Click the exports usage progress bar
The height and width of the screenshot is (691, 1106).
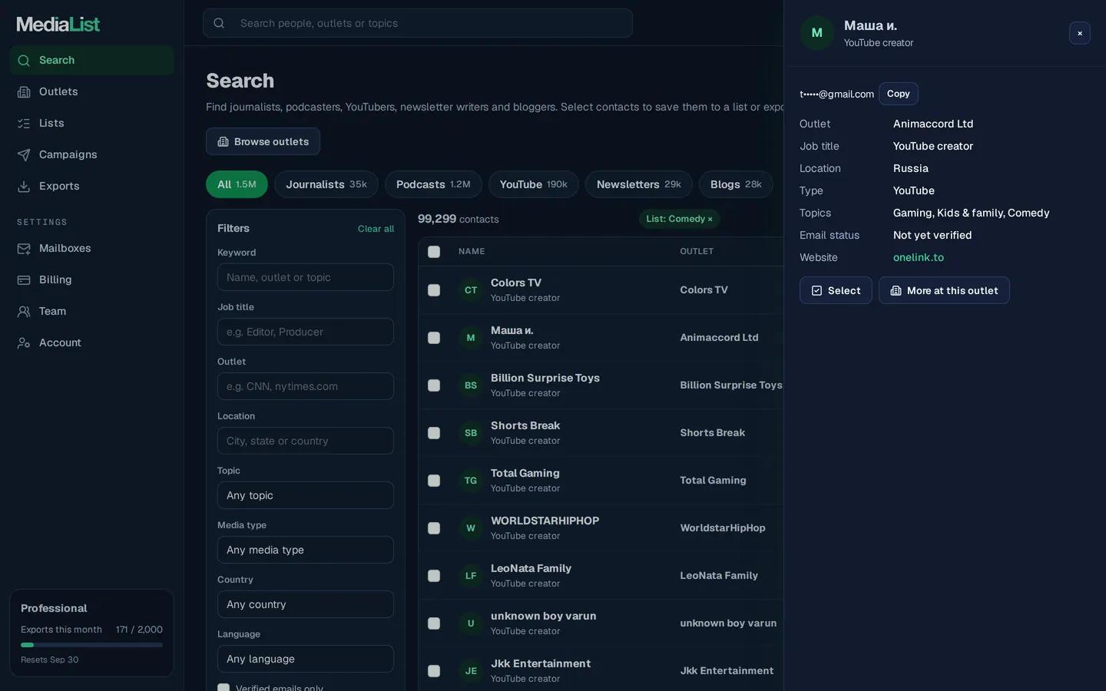pos(91,645)
